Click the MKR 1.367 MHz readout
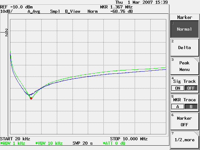 click(116, 7)
